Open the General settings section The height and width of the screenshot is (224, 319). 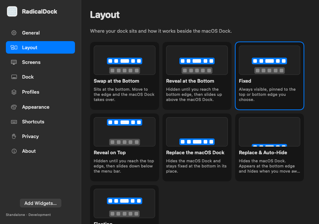[x=40, y=33]
